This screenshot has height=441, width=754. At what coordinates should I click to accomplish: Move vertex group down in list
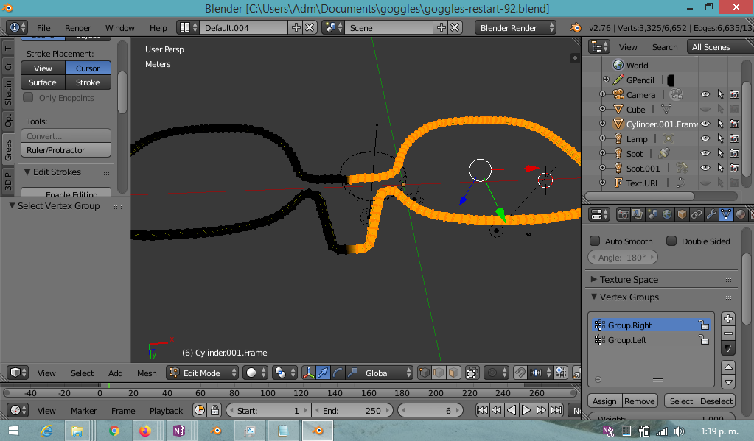(x=728, y=382)
